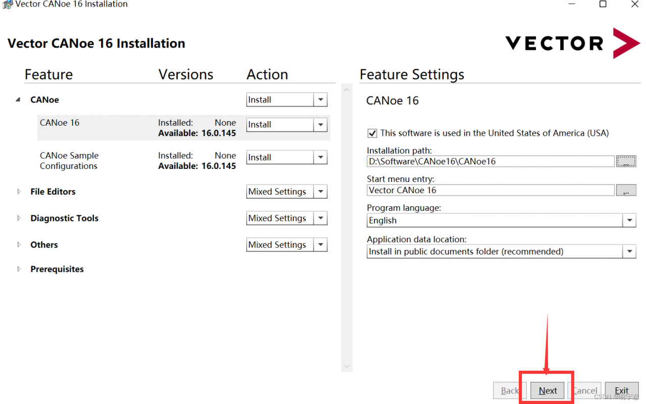Click the Versions column header
646x404 pixels.
(x=186, y=75)
